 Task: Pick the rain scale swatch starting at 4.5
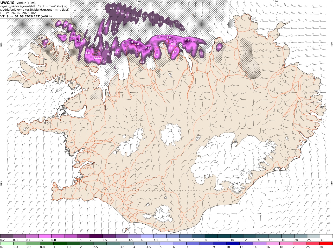[153, 244]
